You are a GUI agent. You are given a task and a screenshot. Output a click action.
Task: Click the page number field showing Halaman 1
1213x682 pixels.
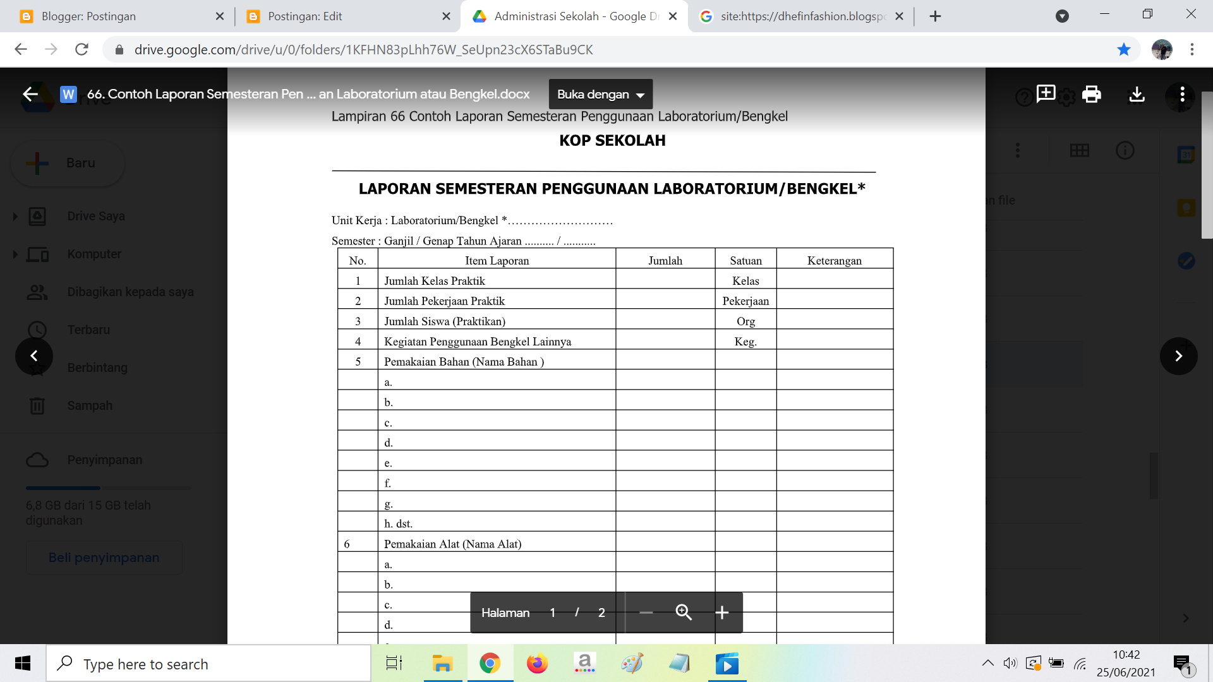[552, 613]
